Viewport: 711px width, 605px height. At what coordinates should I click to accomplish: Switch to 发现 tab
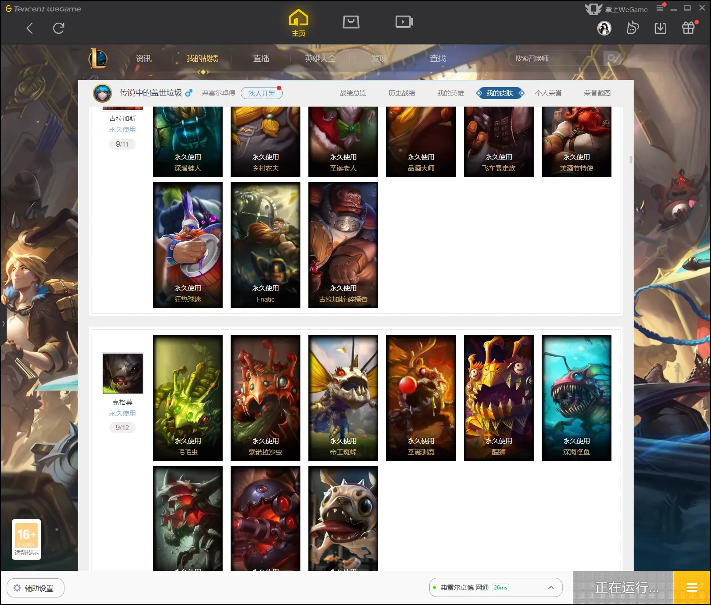click(379, 58)
